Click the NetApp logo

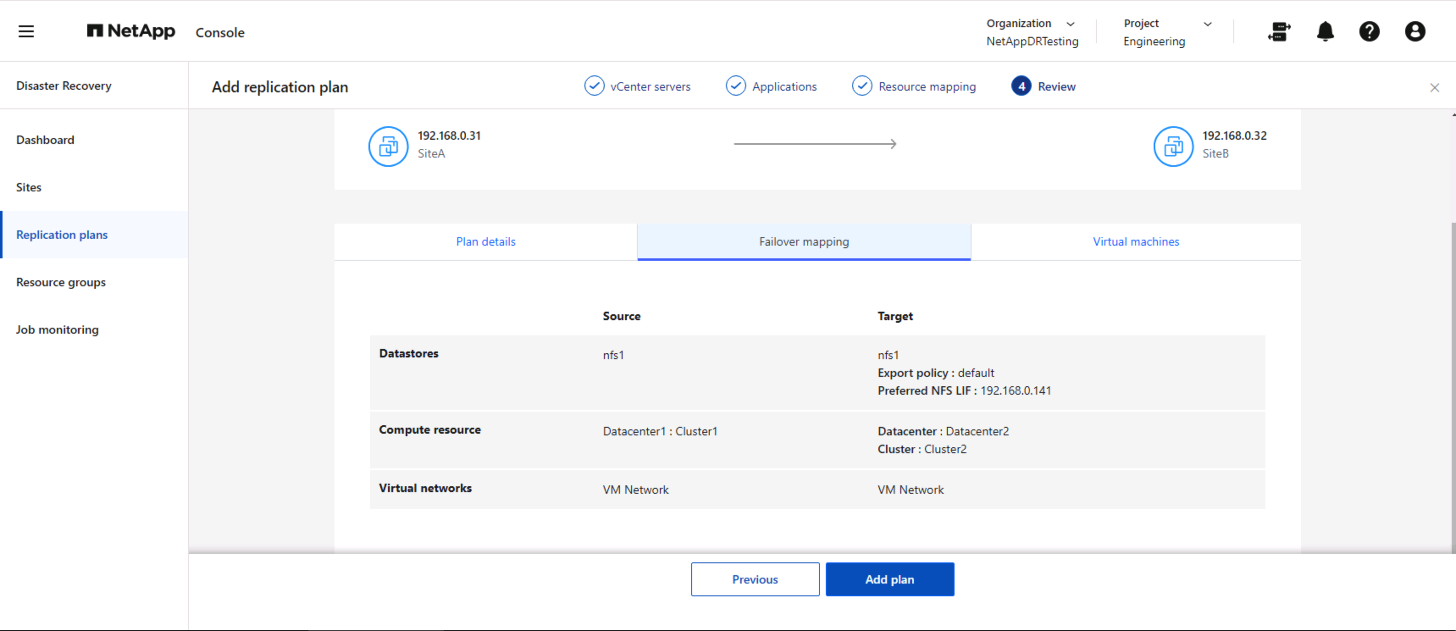(131, 31)
